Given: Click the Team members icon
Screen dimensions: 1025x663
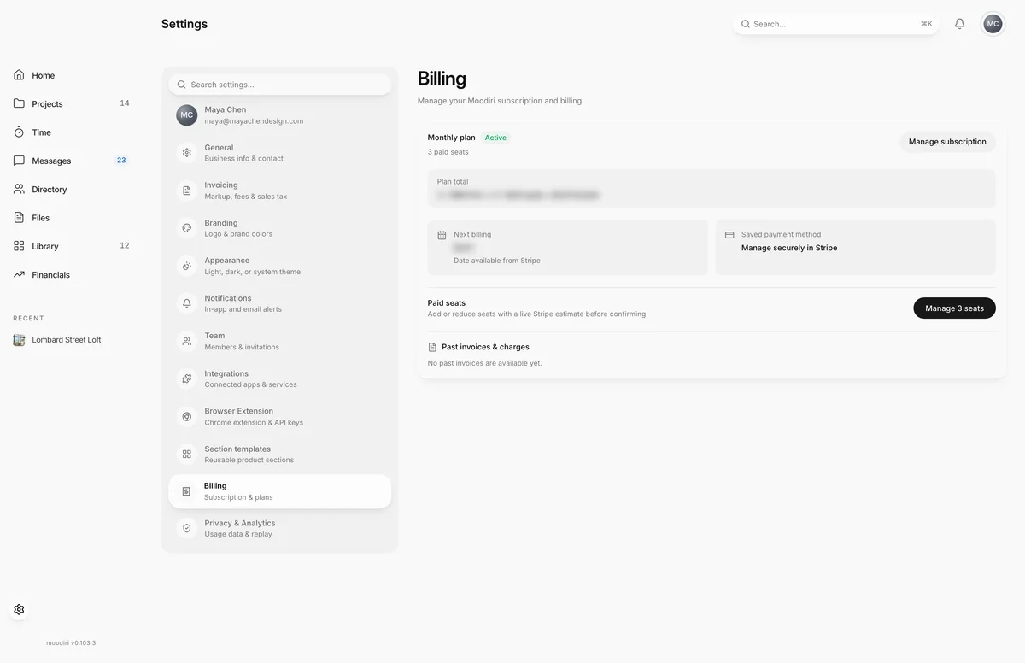Looking at the screenshot, I should click(x=187, y=341).
